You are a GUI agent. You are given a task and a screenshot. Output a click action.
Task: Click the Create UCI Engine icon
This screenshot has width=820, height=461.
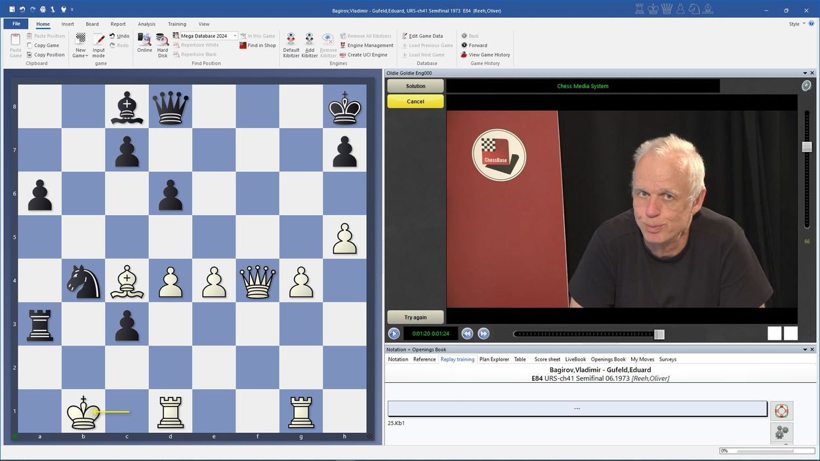(342, 54)
